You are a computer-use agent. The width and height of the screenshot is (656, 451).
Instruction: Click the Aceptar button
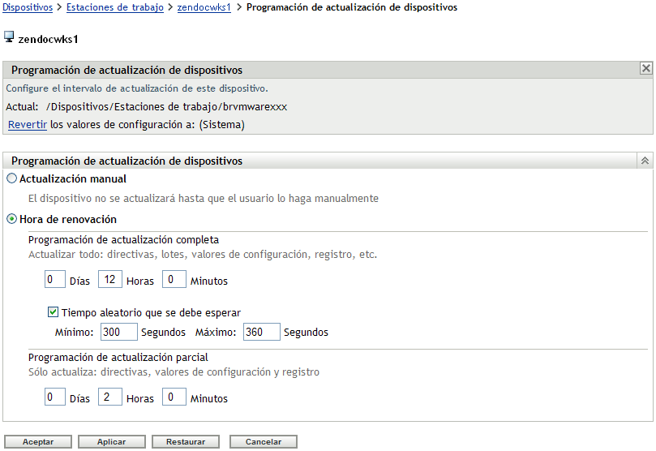[x=38, y=442]
